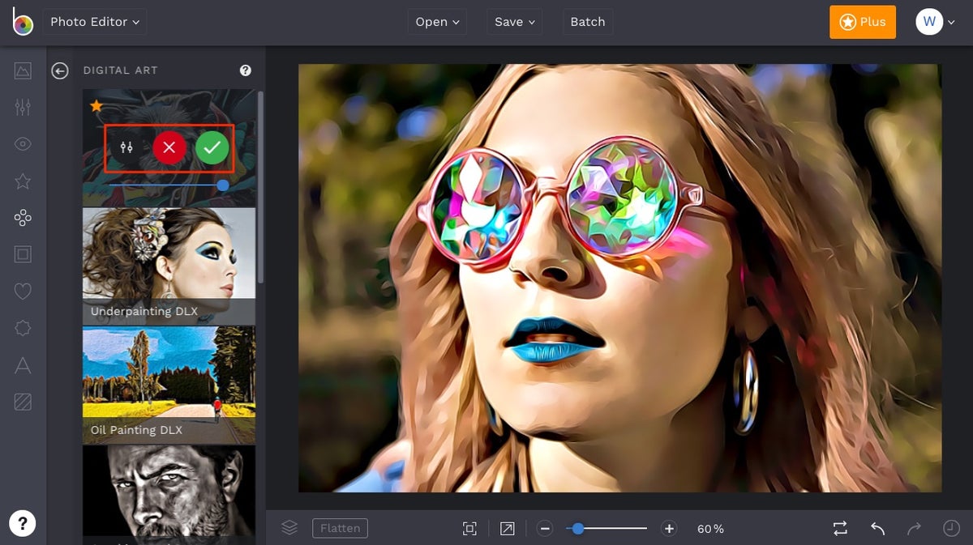Select the Text tool in the sidebar
The image size is (973, 545).
coord(23,365)
